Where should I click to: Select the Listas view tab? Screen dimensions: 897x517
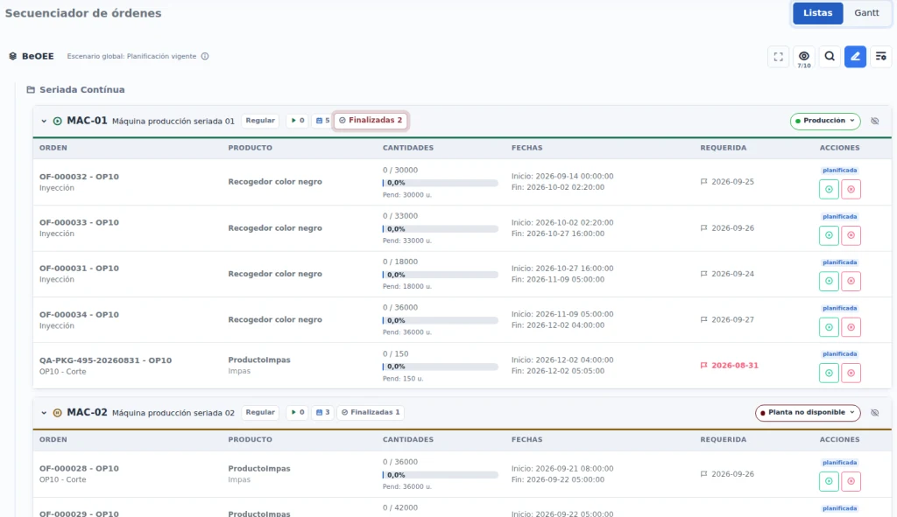pyautogui.click(x=817, y=13)
